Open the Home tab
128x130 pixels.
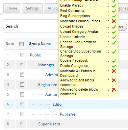tap(12, 8)
